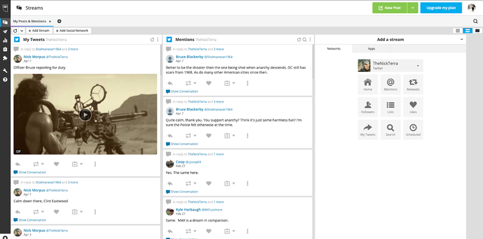483x239 pixels.
Task: Like Bruce Blackerby's 'Better to be the shooter' tweet
Action: 208,83
